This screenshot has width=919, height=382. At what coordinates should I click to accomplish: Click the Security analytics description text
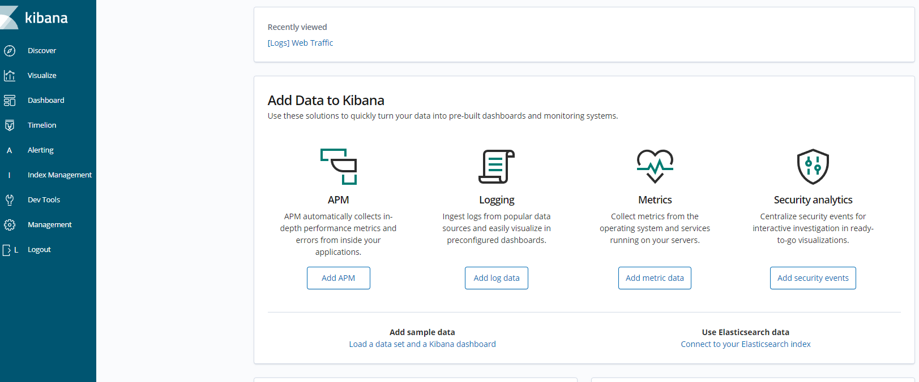click(813, 228)
